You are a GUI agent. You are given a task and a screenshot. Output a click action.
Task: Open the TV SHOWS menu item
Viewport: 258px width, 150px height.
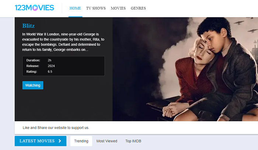[96, 8]
